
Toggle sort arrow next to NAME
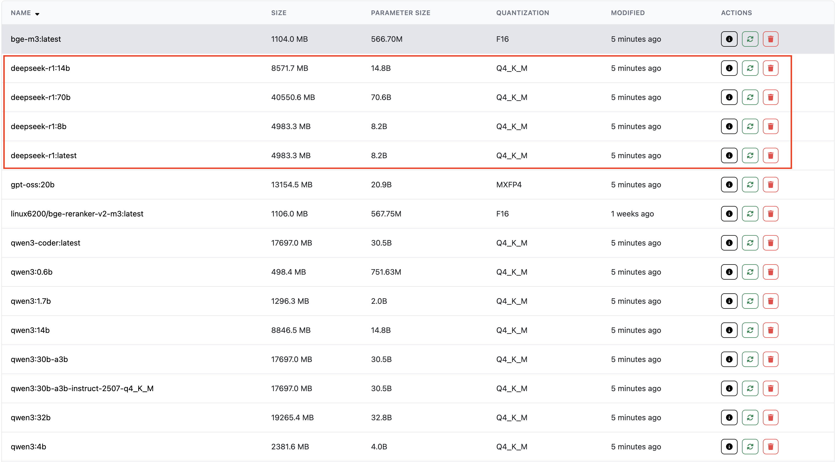tap(37, 14)
